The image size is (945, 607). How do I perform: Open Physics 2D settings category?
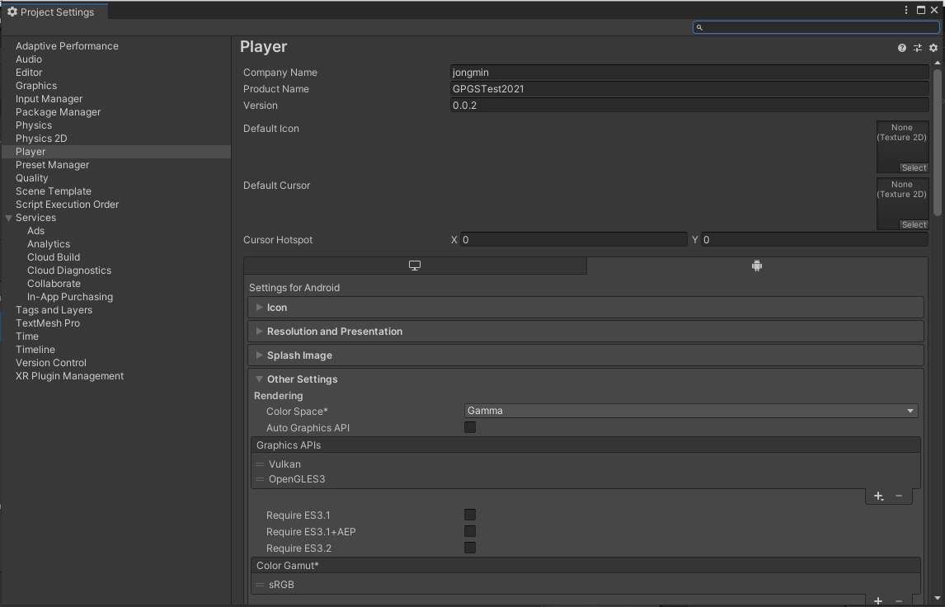coord(41,139)
